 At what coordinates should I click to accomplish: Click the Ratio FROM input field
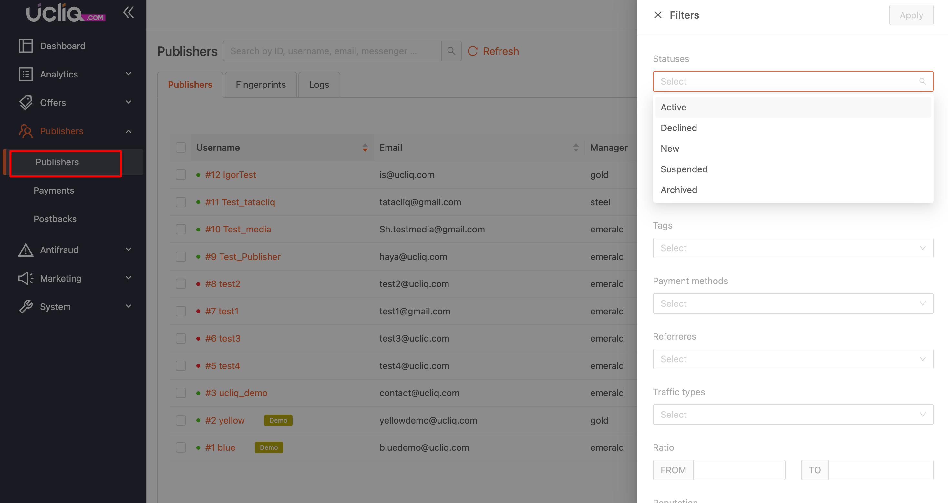pyautogui.click(x=739, y=470)
